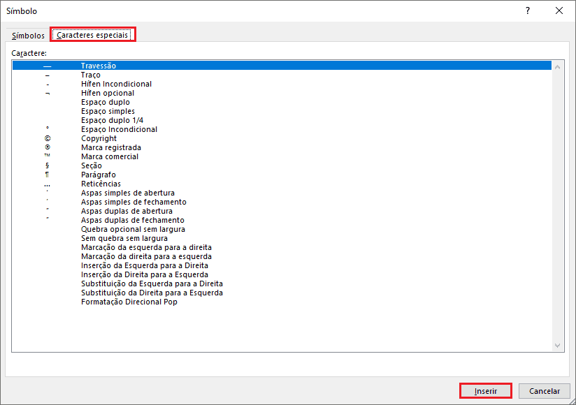The height and width of the screenshot is (405, 576).
Task: Select Aspas simples de abertura
Action: (282, 193)
